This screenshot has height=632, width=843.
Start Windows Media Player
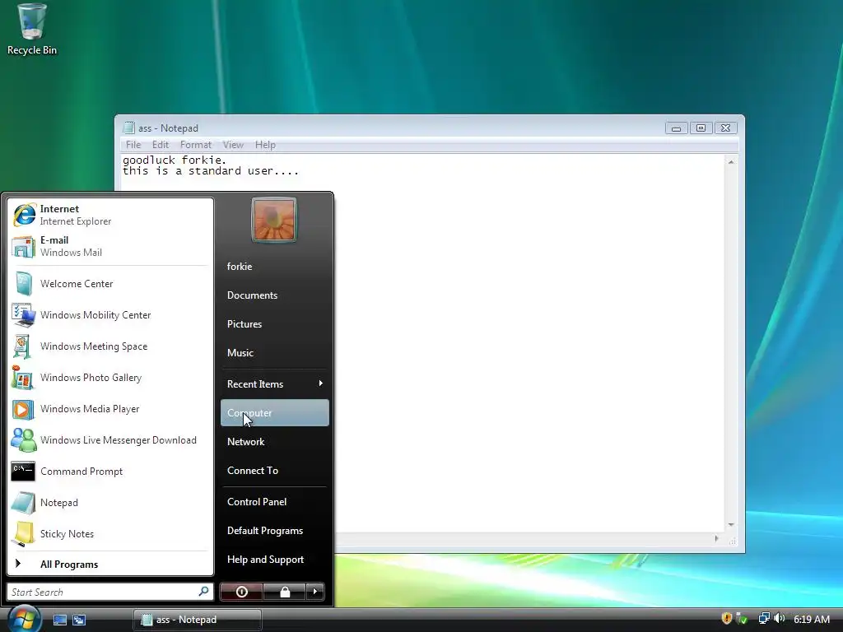point(110,409)
